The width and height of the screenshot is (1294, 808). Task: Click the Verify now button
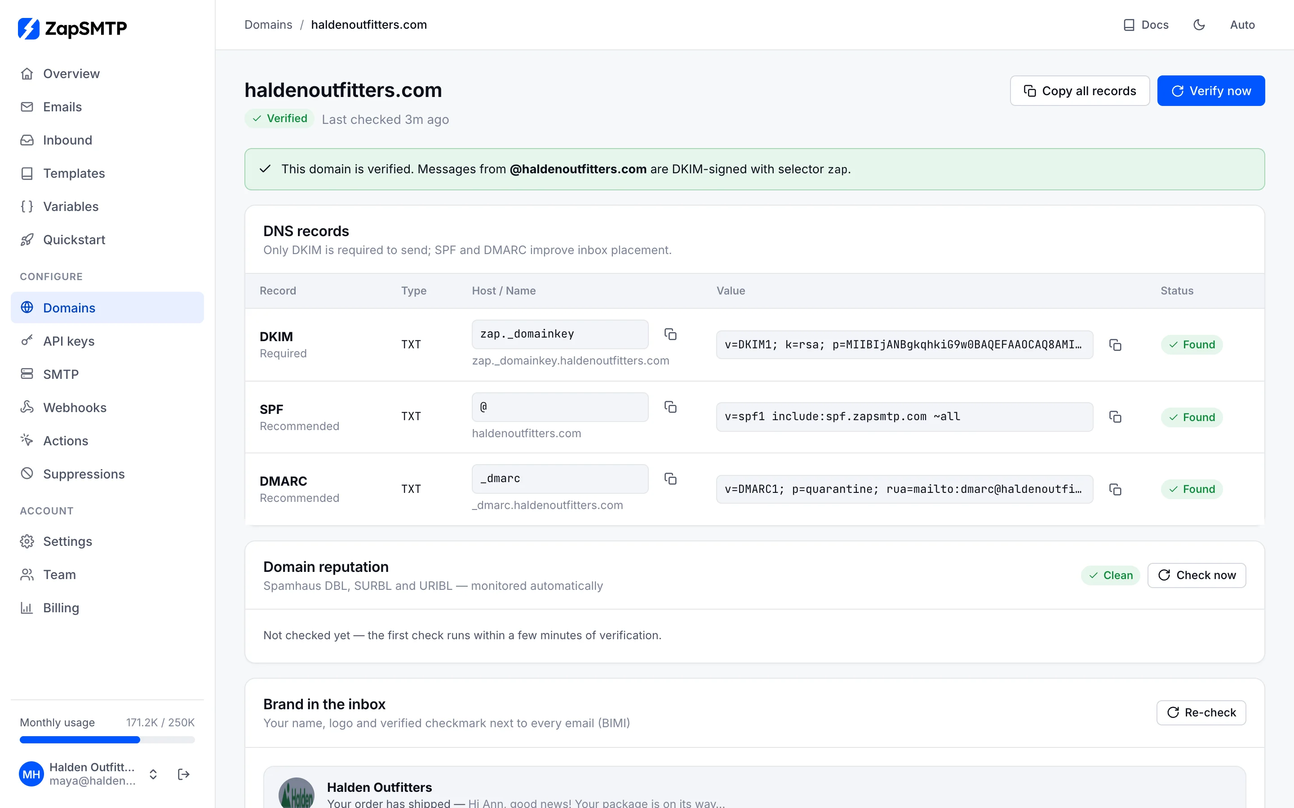pyautogui.click(x=1210, y=91)
